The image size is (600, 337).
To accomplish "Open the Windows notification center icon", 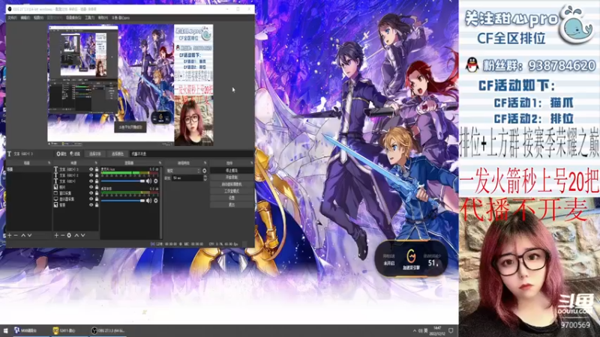I will tap(451, 331).
